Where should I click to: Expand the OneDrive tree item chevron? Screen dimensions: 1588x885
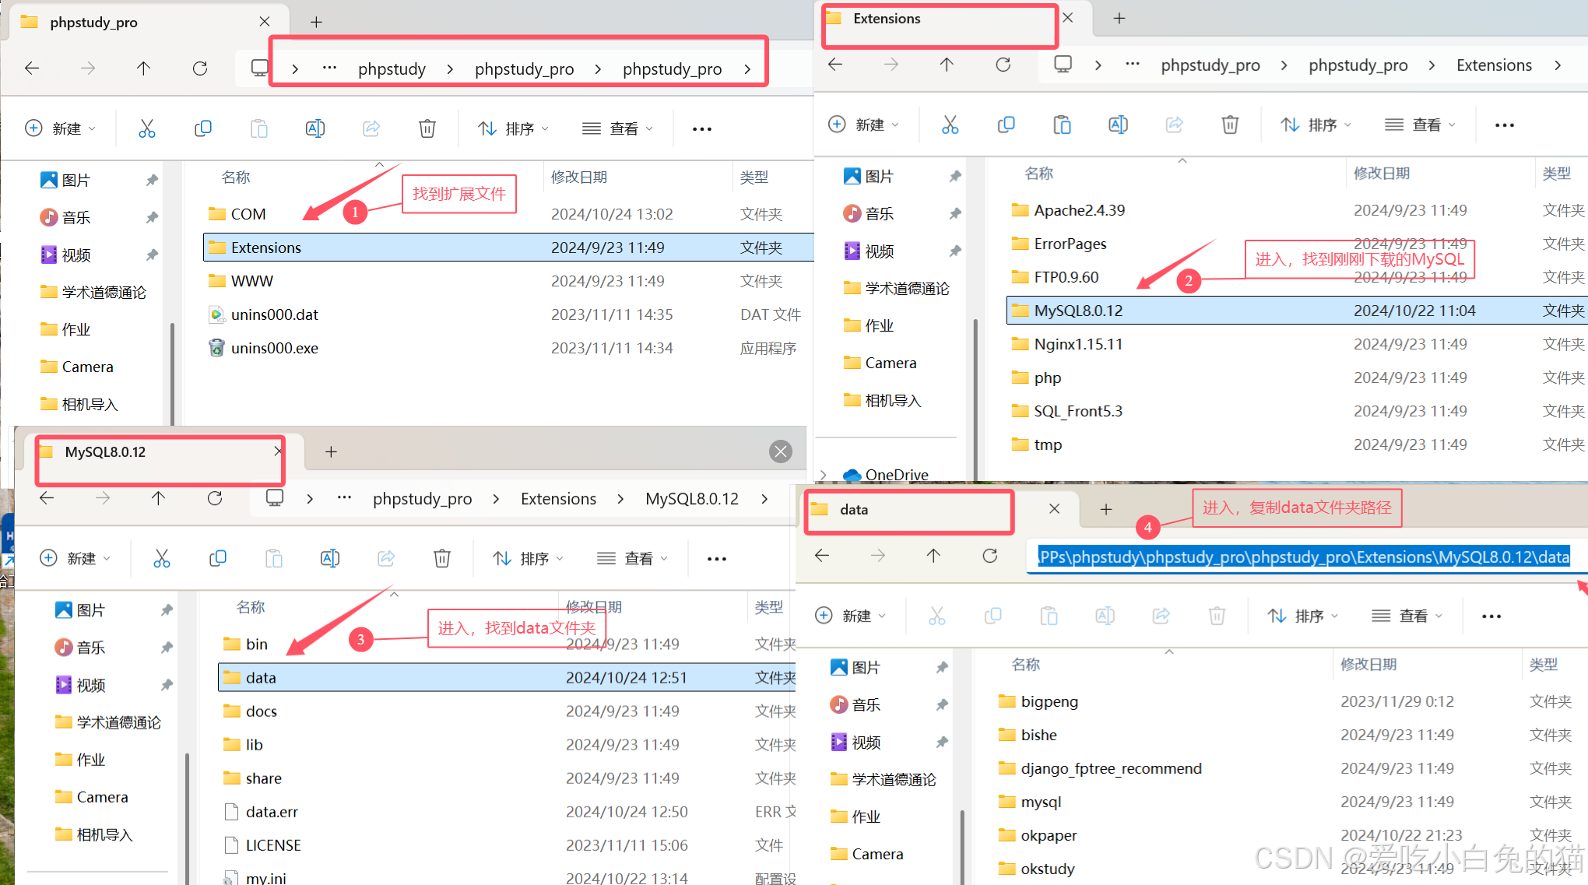[x=824, y=475]
